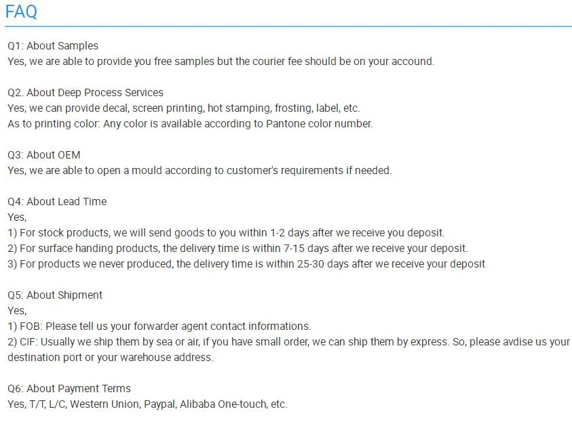
Task: Click the FAQ heading
Action: [x=21, y=12]
